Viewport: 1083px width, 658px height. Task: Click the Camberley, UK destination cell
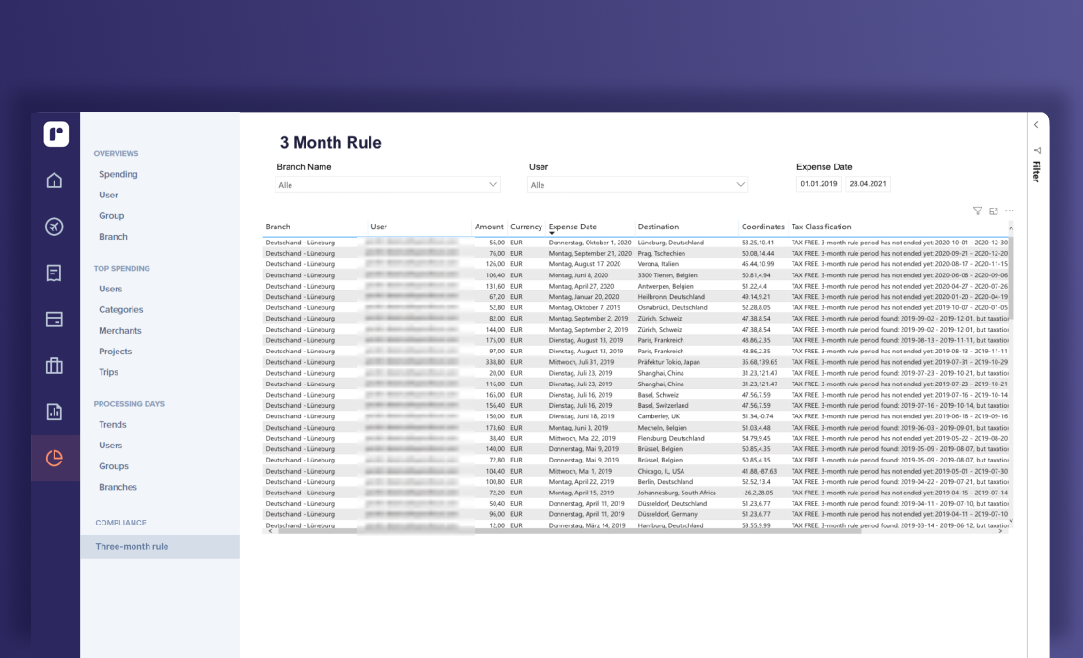[658, 416]
